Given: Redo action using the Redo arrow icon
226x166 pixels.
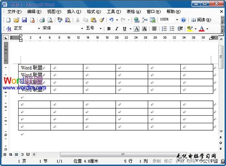Looking at the screenshot, I should 123,20.
